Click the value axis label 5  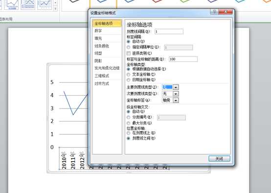(52, 82)
